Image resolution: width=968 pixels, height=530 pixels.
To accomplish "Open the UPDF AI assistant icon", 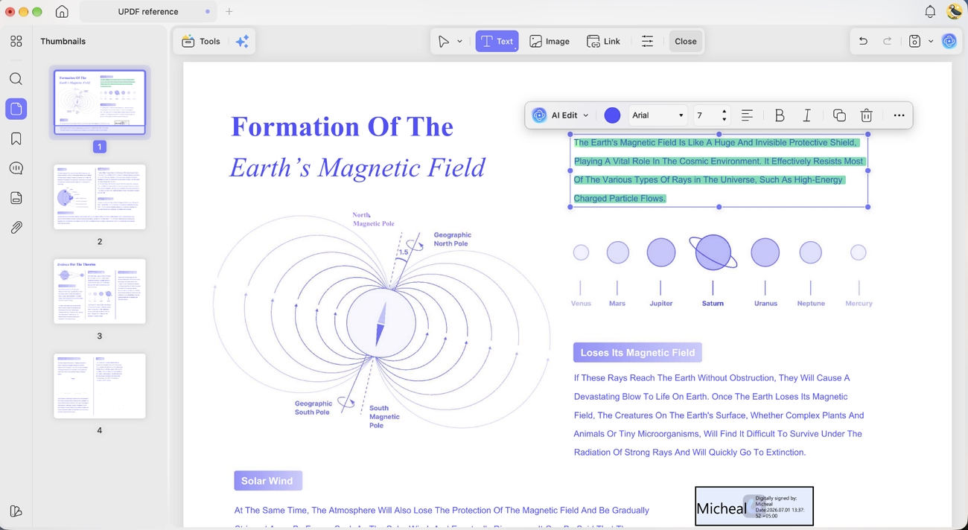I will pos(949,42).
